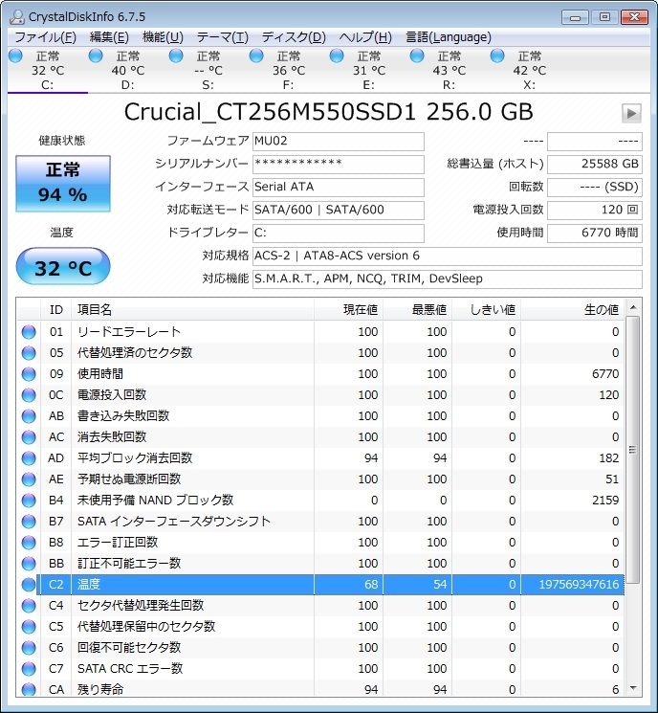Image resolution: width=658 pixels, height=713 pixels.
Task: Click the CrystalDiskInfo app icon in title bar
Action: coord(17,17)
